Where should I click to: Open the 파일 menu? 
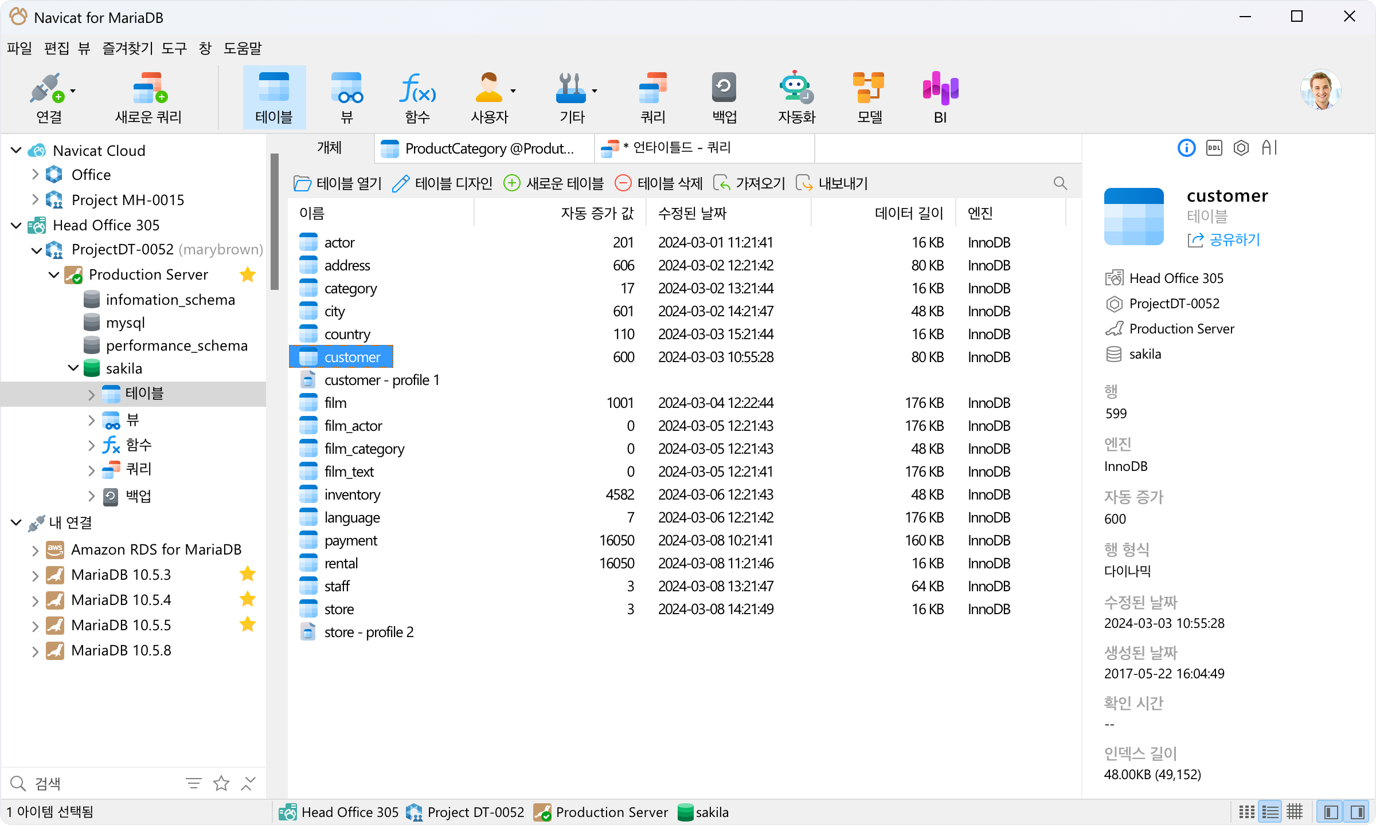point(19,48)
